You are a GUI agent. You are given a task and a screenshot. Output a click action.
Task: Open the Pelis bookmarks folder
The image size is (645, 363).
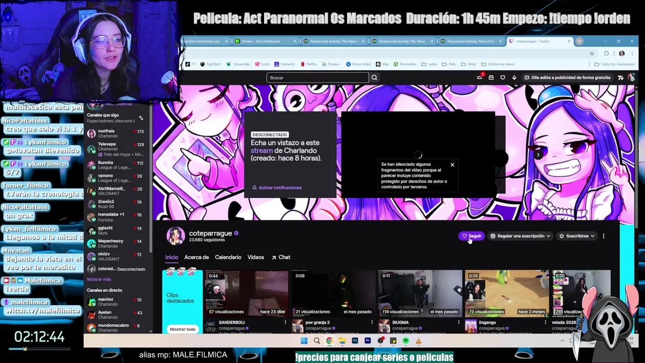448,64
